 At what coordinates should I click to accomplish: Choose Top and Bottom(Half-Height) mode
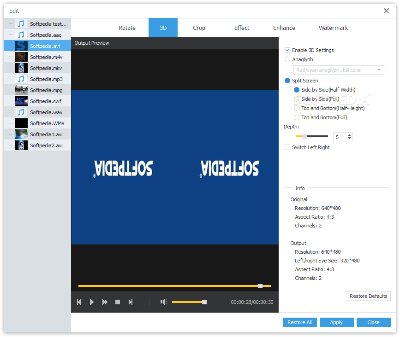click(x=297, y=108)
